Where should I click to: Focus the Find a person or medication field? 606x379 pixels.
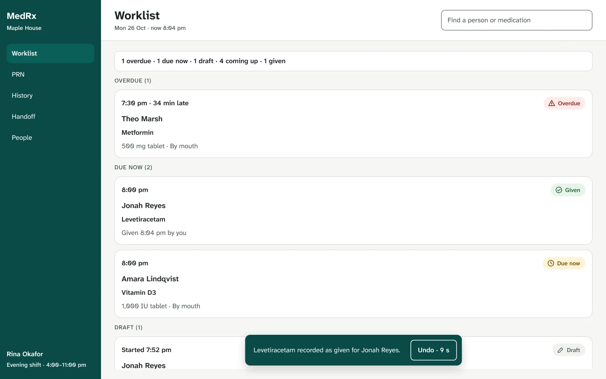516,20
